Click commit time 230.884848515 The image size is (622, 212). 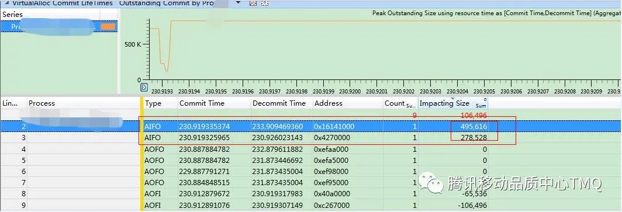point(204,183)
